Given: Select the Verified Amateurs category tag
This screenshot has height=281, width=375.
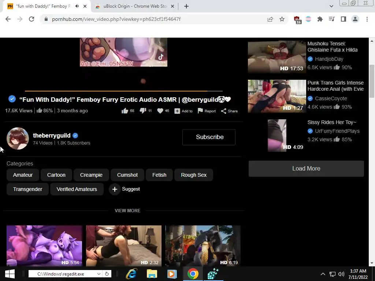Looking at the screenshot, I should (x=77, y=189).
